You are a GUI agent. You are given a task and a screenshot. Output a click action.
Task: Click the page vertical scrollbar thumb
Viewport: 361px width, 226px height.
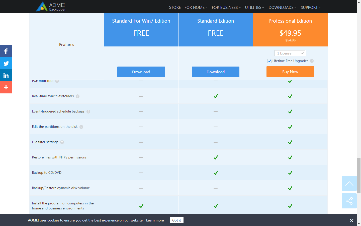[x=359, y=175]
